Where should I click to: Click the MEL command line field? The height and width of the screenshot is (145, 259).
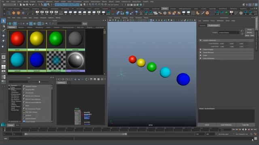41,139
